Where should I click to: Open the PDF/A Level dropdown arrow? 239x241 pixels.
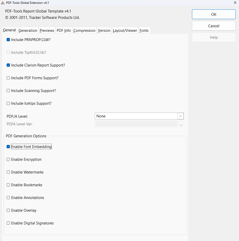click(180, 116)
